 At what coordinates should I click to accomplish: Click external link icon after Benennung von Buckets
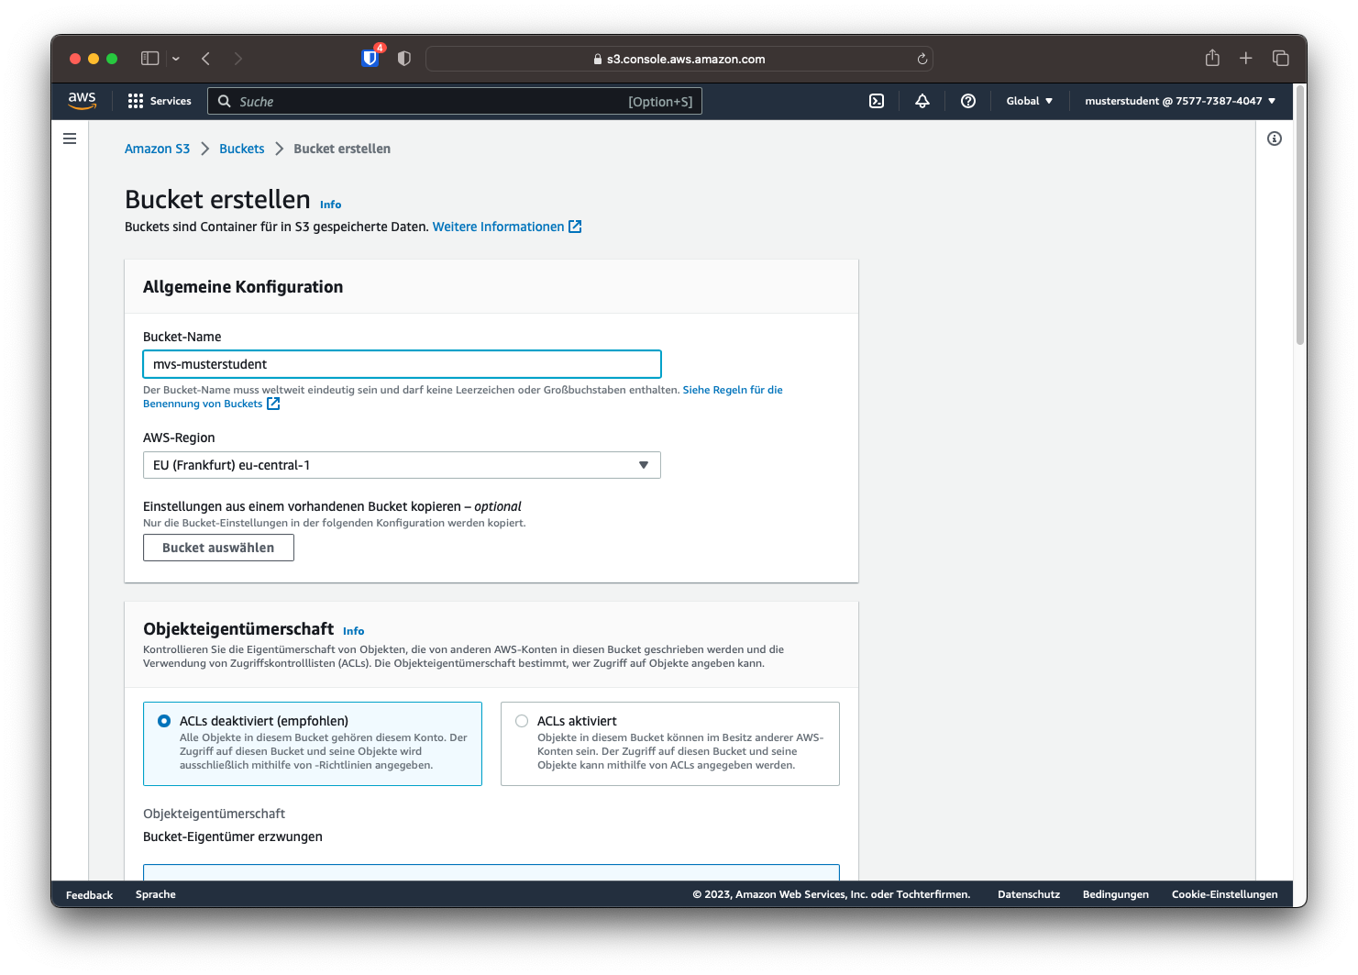click(273, 404)
